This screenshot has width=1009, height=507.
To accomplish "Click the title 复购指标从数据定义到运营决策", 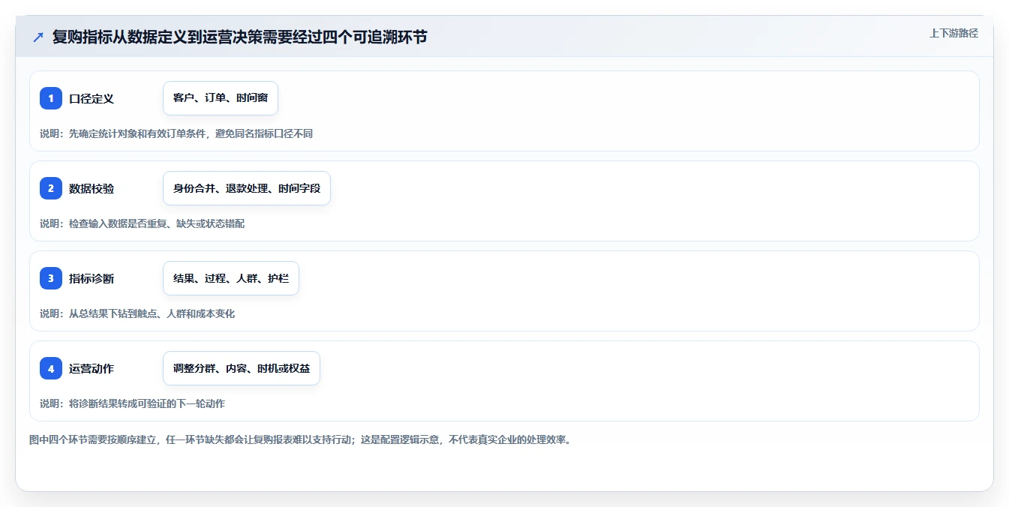I will tap(239, 37).
